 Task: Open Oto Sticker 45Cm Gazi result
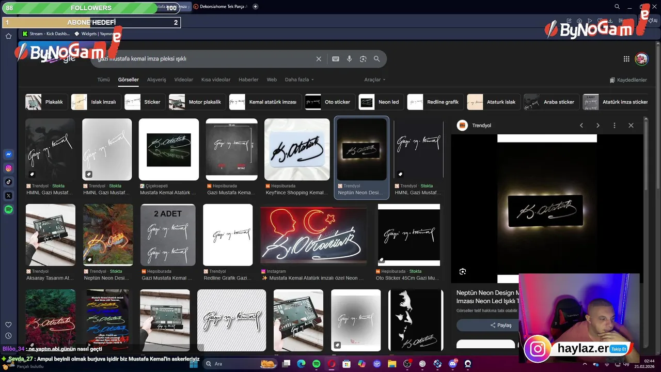(409, 235)
